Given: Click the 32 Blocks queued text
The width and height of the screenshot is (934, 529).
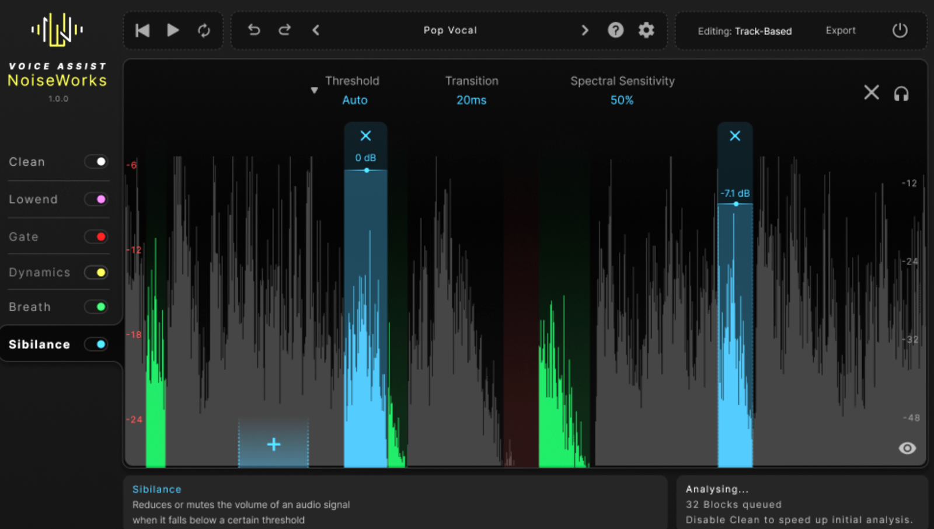Looking at the screenshot, I should (x=734, y=504).
